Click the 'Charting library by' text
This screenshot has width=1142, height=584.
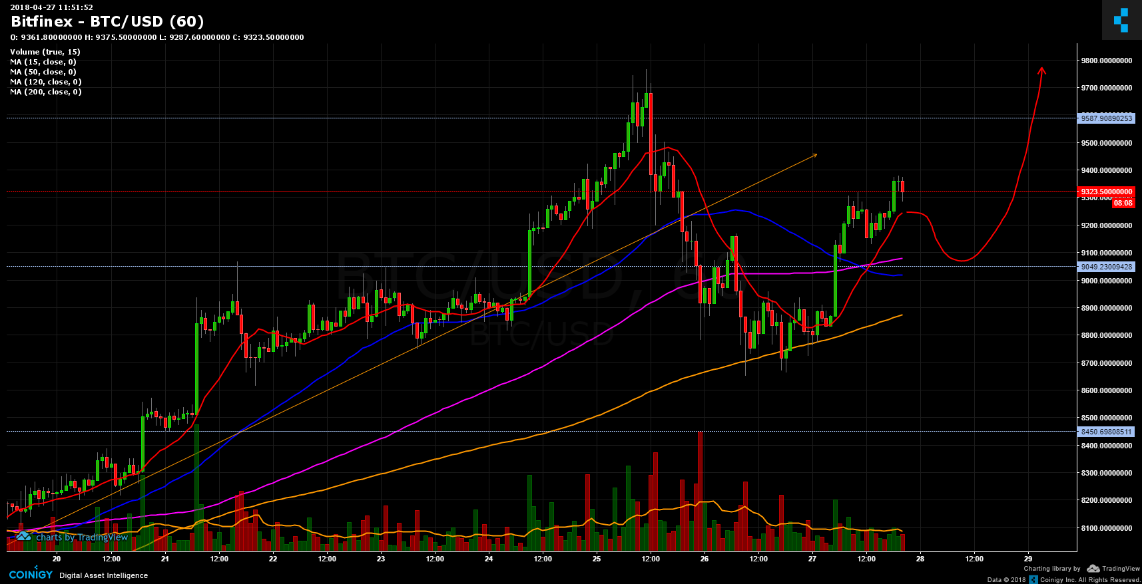pyautogui.click(x=1052, y=569)
